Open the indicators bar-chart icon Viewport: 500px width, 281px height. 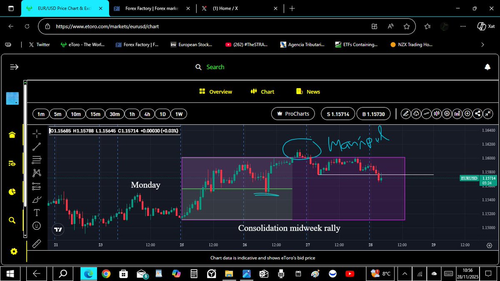457,114
